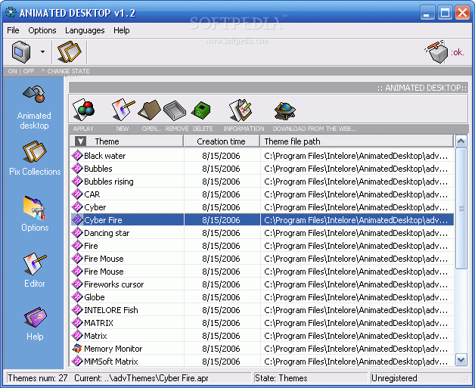Click the Unregistered status panel
Image resolution: width=475 pixels, height=388 pixels.
pyautogui.click(x=419, y=378)
